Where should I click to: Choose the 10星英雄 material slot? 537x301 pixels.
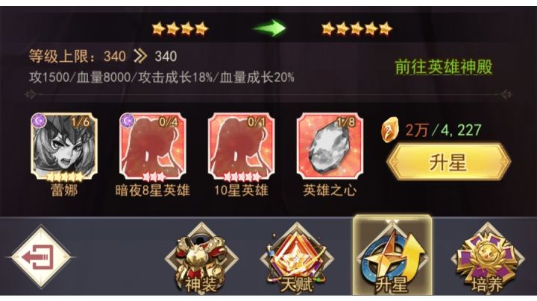coord(241,146)
